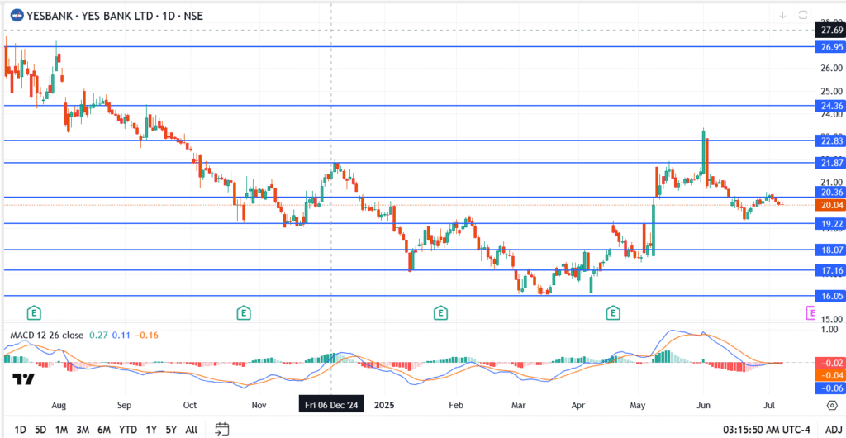Select the YTD time range

(x=127, y=430)
